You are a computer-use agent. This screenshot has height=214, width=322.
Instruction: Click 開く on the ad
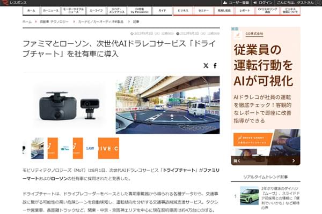tap(237, 161)
